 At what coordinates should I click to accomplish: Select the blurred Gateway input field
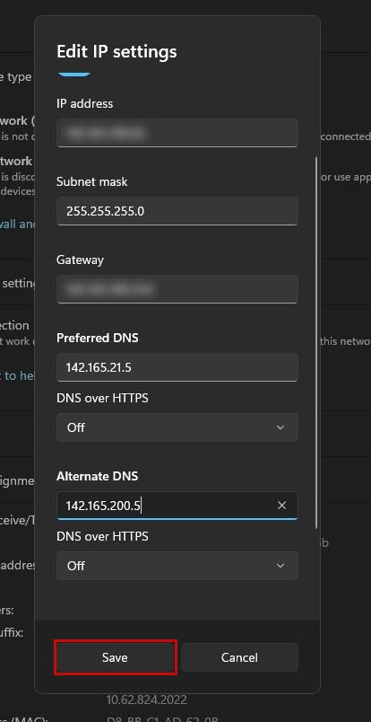point(177,289)
